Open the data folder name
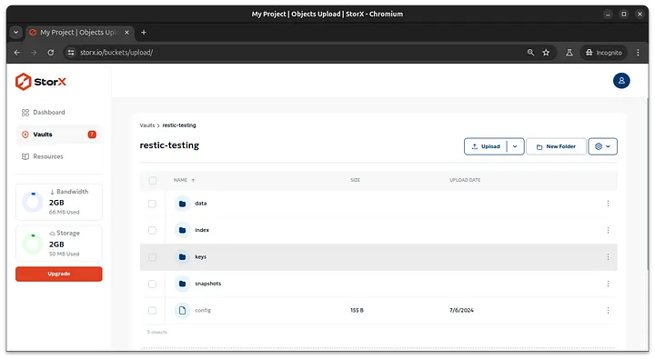The height and width of the screenshot is (359, 655). point(200,204)
